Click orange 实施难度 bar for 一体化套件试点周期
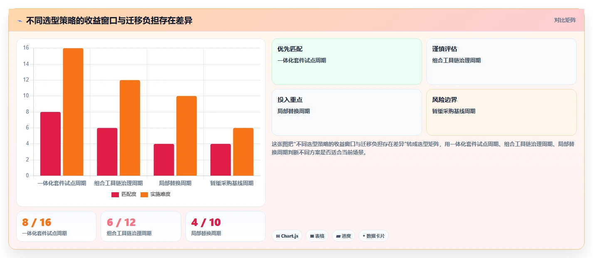The image size is (593, 258). click(x=73, y=112)
